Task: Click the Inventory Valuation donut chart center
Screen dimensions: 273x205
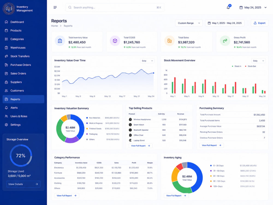Action: tap(70, 129)
